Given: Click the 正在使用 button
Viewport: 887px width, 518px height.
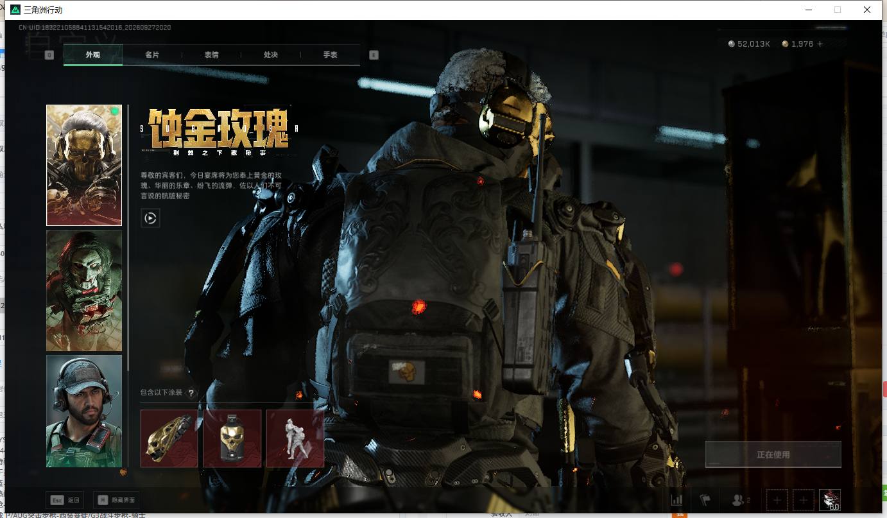Looking at the screenshot, I should pyautogui.click(x=773, y=454).
